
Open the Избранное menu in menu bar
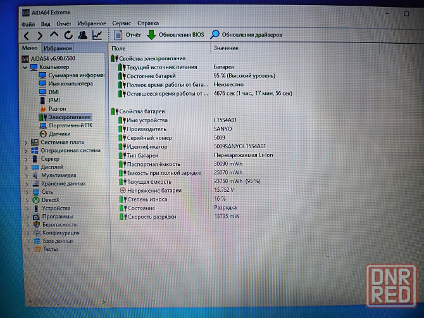pyautogui.click(x=92, y=23)
